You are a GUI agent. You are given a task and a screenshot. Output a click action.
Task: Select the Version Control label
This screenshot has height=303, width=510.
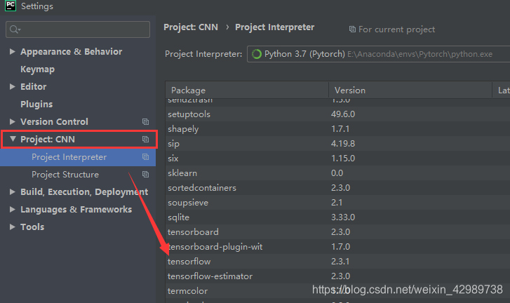tap(54, 121)
